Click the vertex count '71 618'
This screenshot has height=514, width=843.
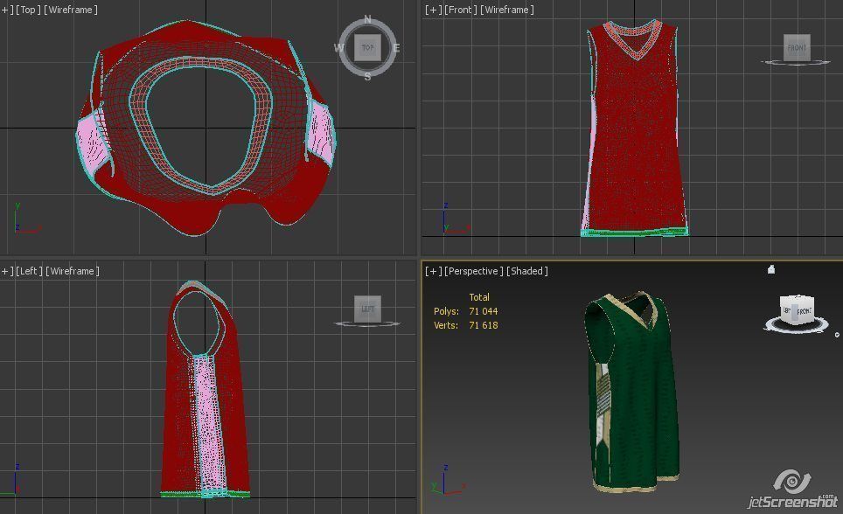(484, 325)
